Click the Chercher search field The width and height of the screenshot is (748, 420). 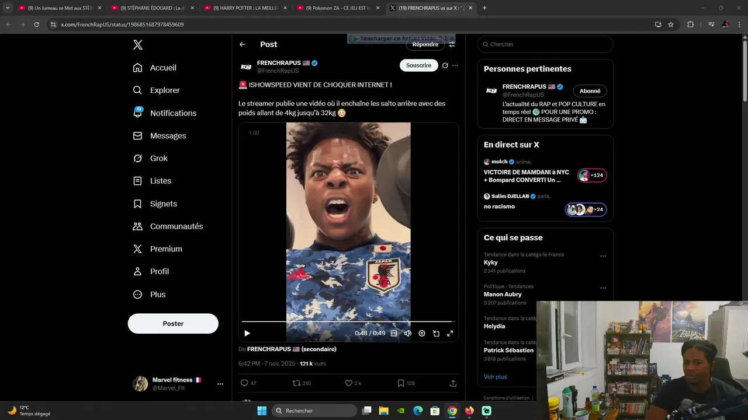545,44
